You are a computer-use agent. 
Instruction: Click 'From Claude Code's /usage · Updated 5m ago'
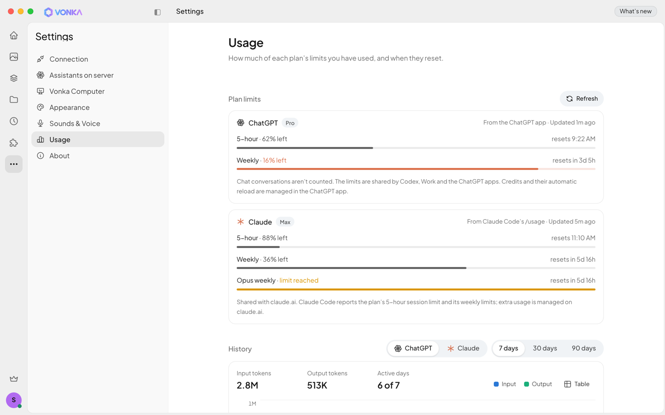(531, 222)
